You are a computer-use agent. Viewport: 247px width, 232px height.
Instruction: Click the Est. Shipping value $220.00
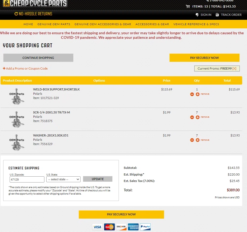[x=234, y=174]
